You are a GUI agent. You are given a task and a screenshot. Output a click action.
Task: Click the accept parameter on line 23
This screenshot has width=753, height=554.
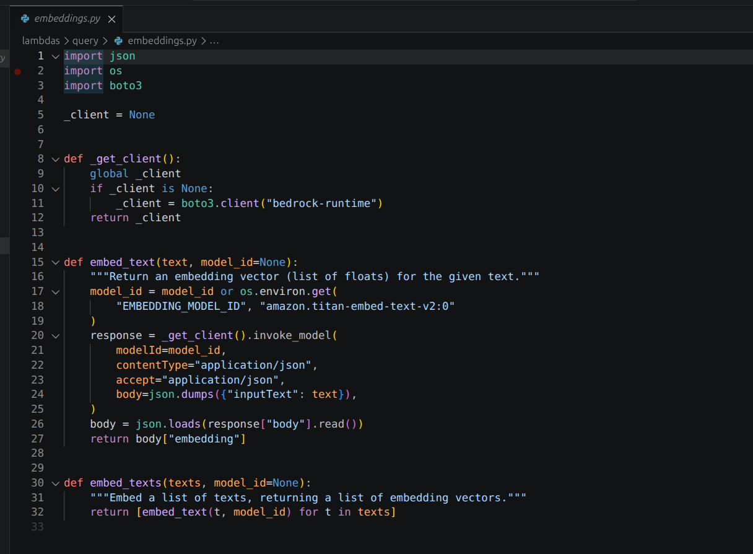(136, 380)
